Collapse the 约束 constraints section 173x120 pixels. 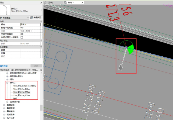point(41,21)
